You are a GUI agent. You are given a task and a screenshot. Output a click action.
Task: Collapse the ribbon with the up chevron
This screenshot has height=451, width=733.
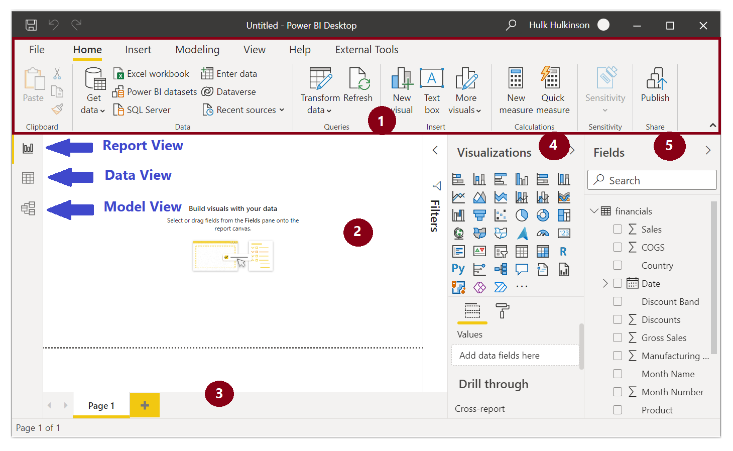point(712,125)
